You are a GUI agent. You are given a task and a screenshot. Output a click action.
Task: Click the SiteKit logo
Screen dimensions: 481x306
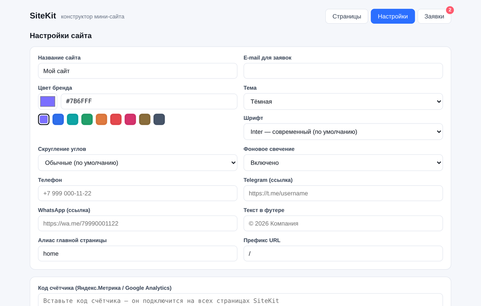click(x=43, y=16)
